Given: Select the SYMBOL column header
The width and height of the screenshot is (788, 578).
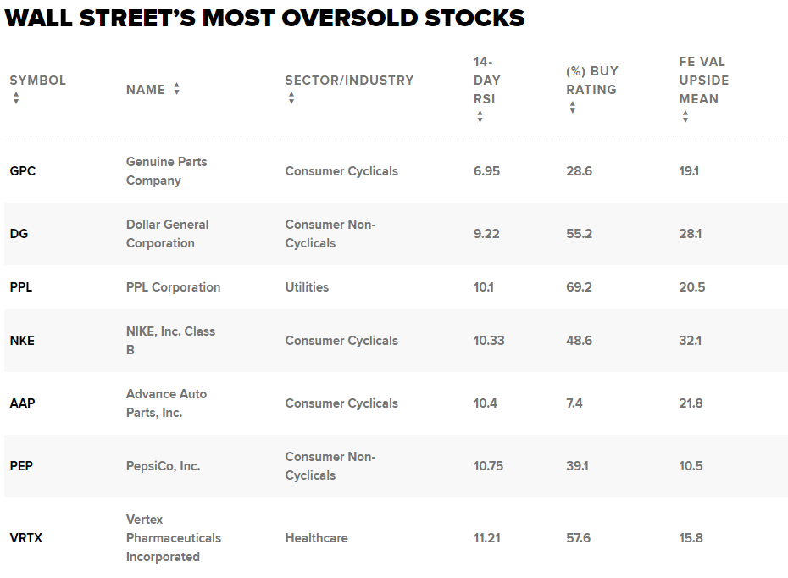Looking at the screenshot, I should 37,81.
